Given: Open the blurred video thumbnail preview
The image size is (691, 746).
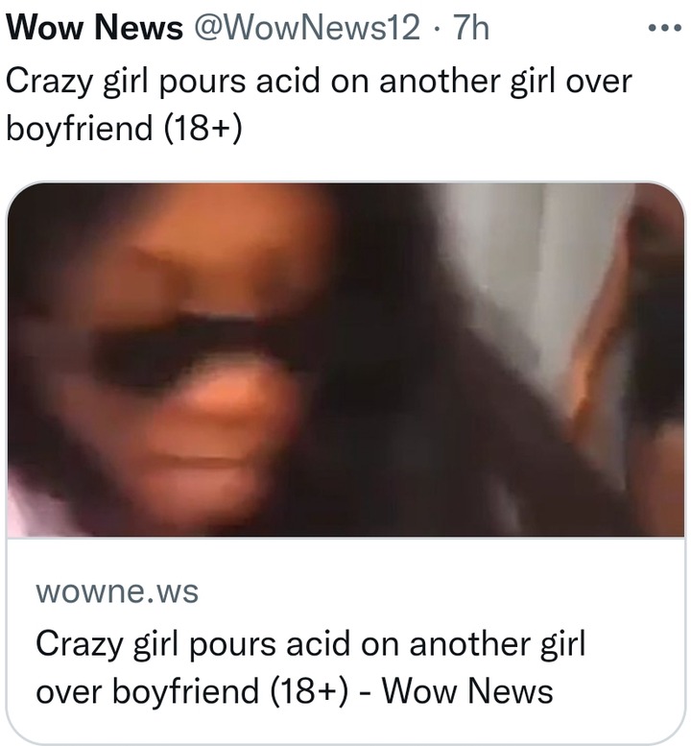Looking at the screenshot, I should [345, 359].
